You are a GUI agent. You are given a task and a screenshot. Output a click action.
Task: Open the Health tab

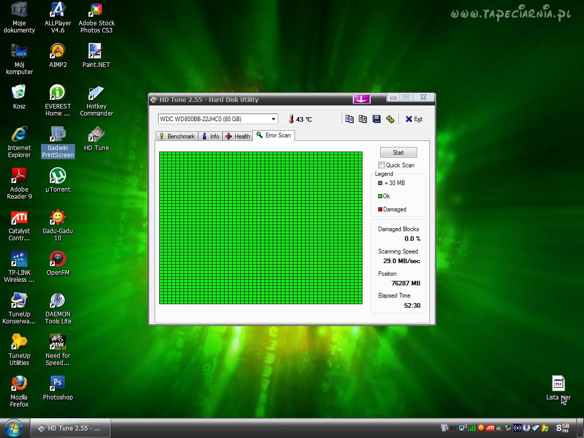pos(238,136)
